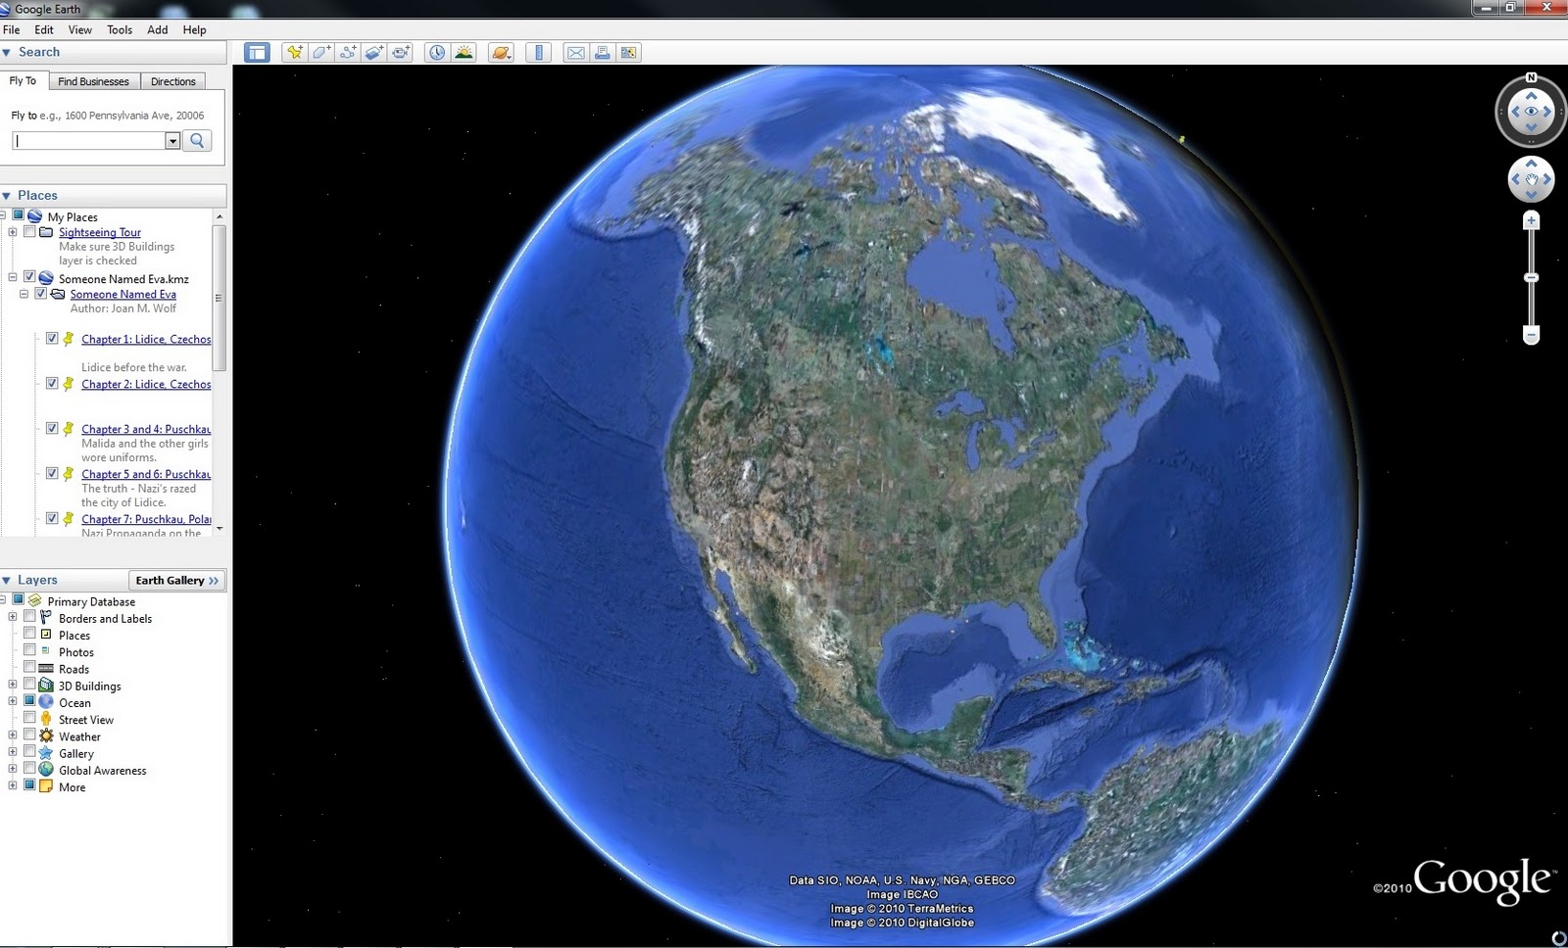Print the current view
The image size is (1568, 948).
pyautogui.click(x=601, y=53)
